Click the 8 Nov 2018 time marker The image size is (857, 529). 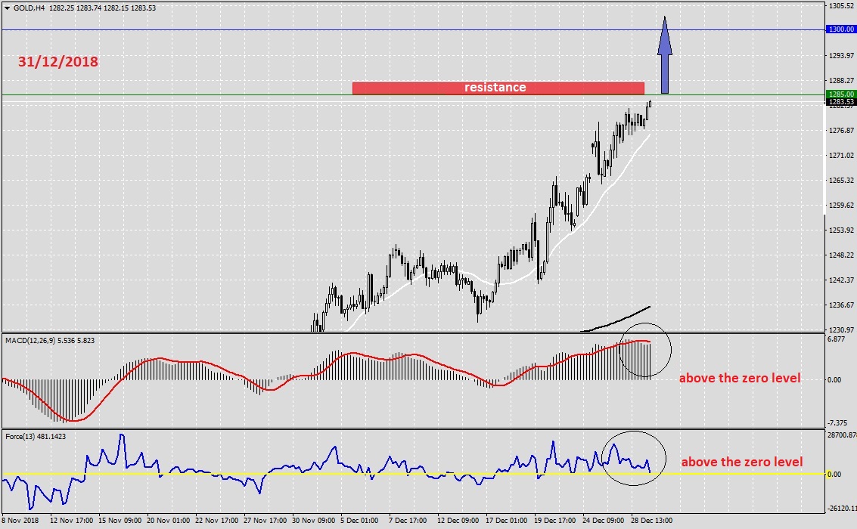[20, 520]
